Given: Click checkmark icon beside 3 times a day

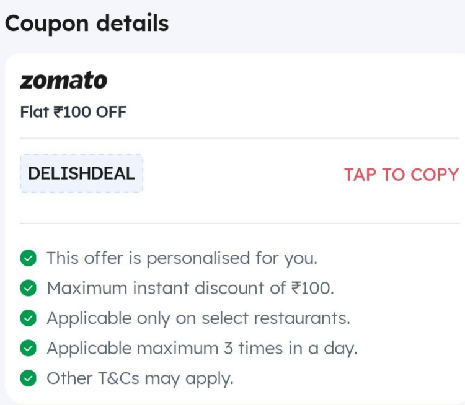Looking at the screenshot, I should click(28, 348).
